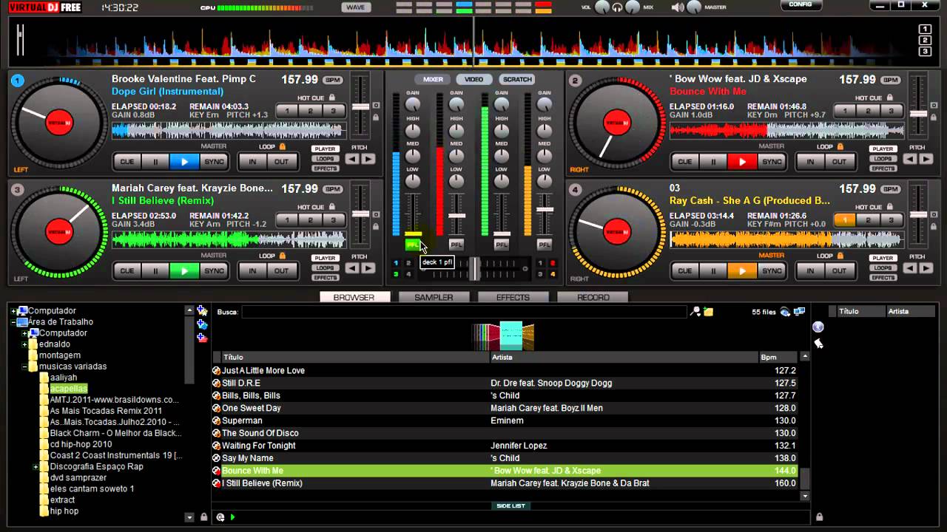Nudge deck 1 pitch up with right arrow
Screen dimensions: 947x532
368,159
